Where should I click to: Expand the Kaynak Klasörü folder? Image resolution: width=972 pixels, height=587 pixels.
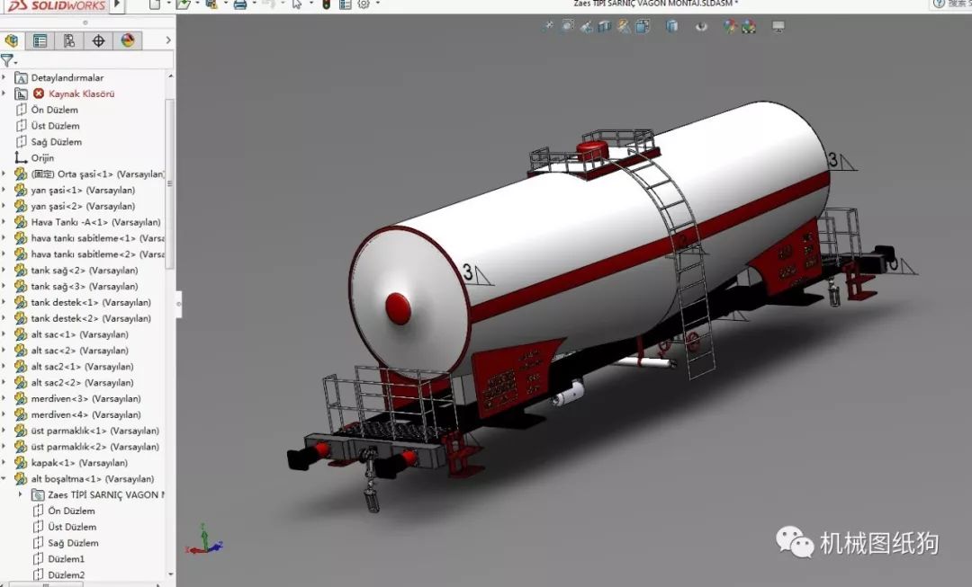click(x=4, y=93)
